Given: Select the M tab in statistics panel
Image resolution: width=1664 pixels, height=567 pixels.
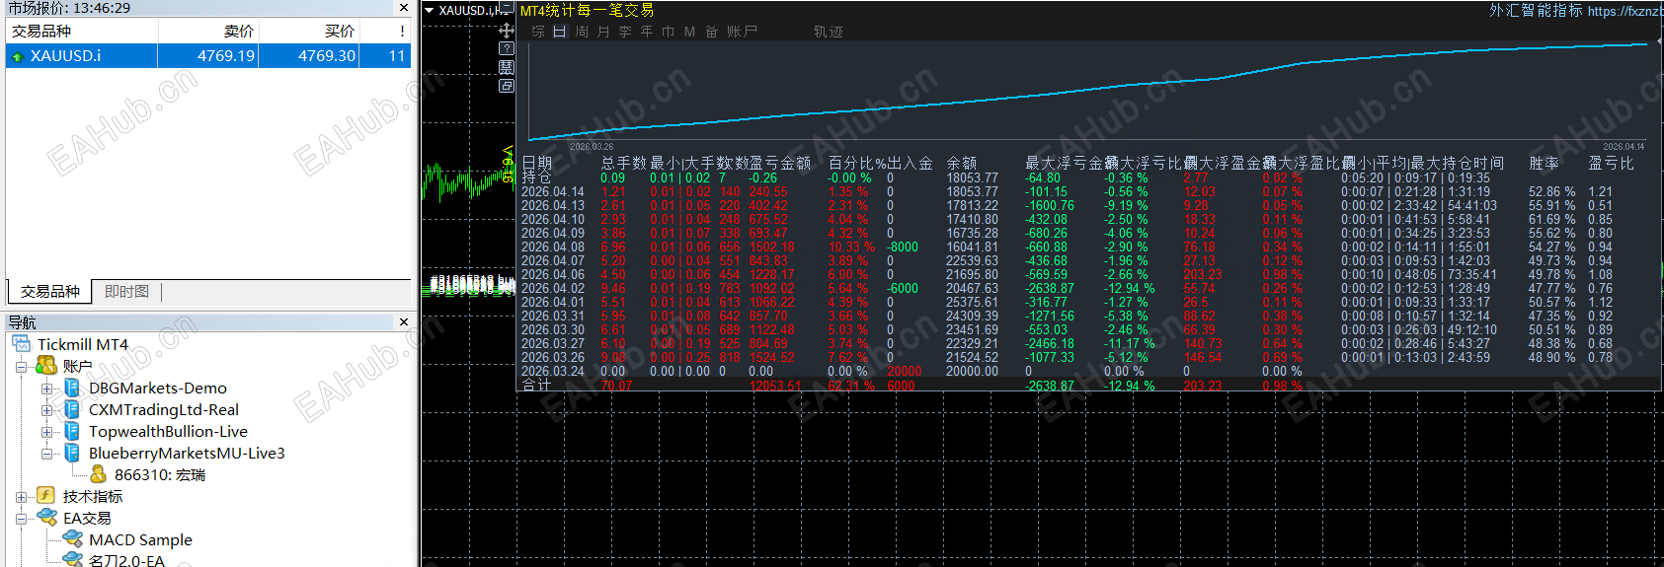Looking at the screenshot, I should coord(689,32).
